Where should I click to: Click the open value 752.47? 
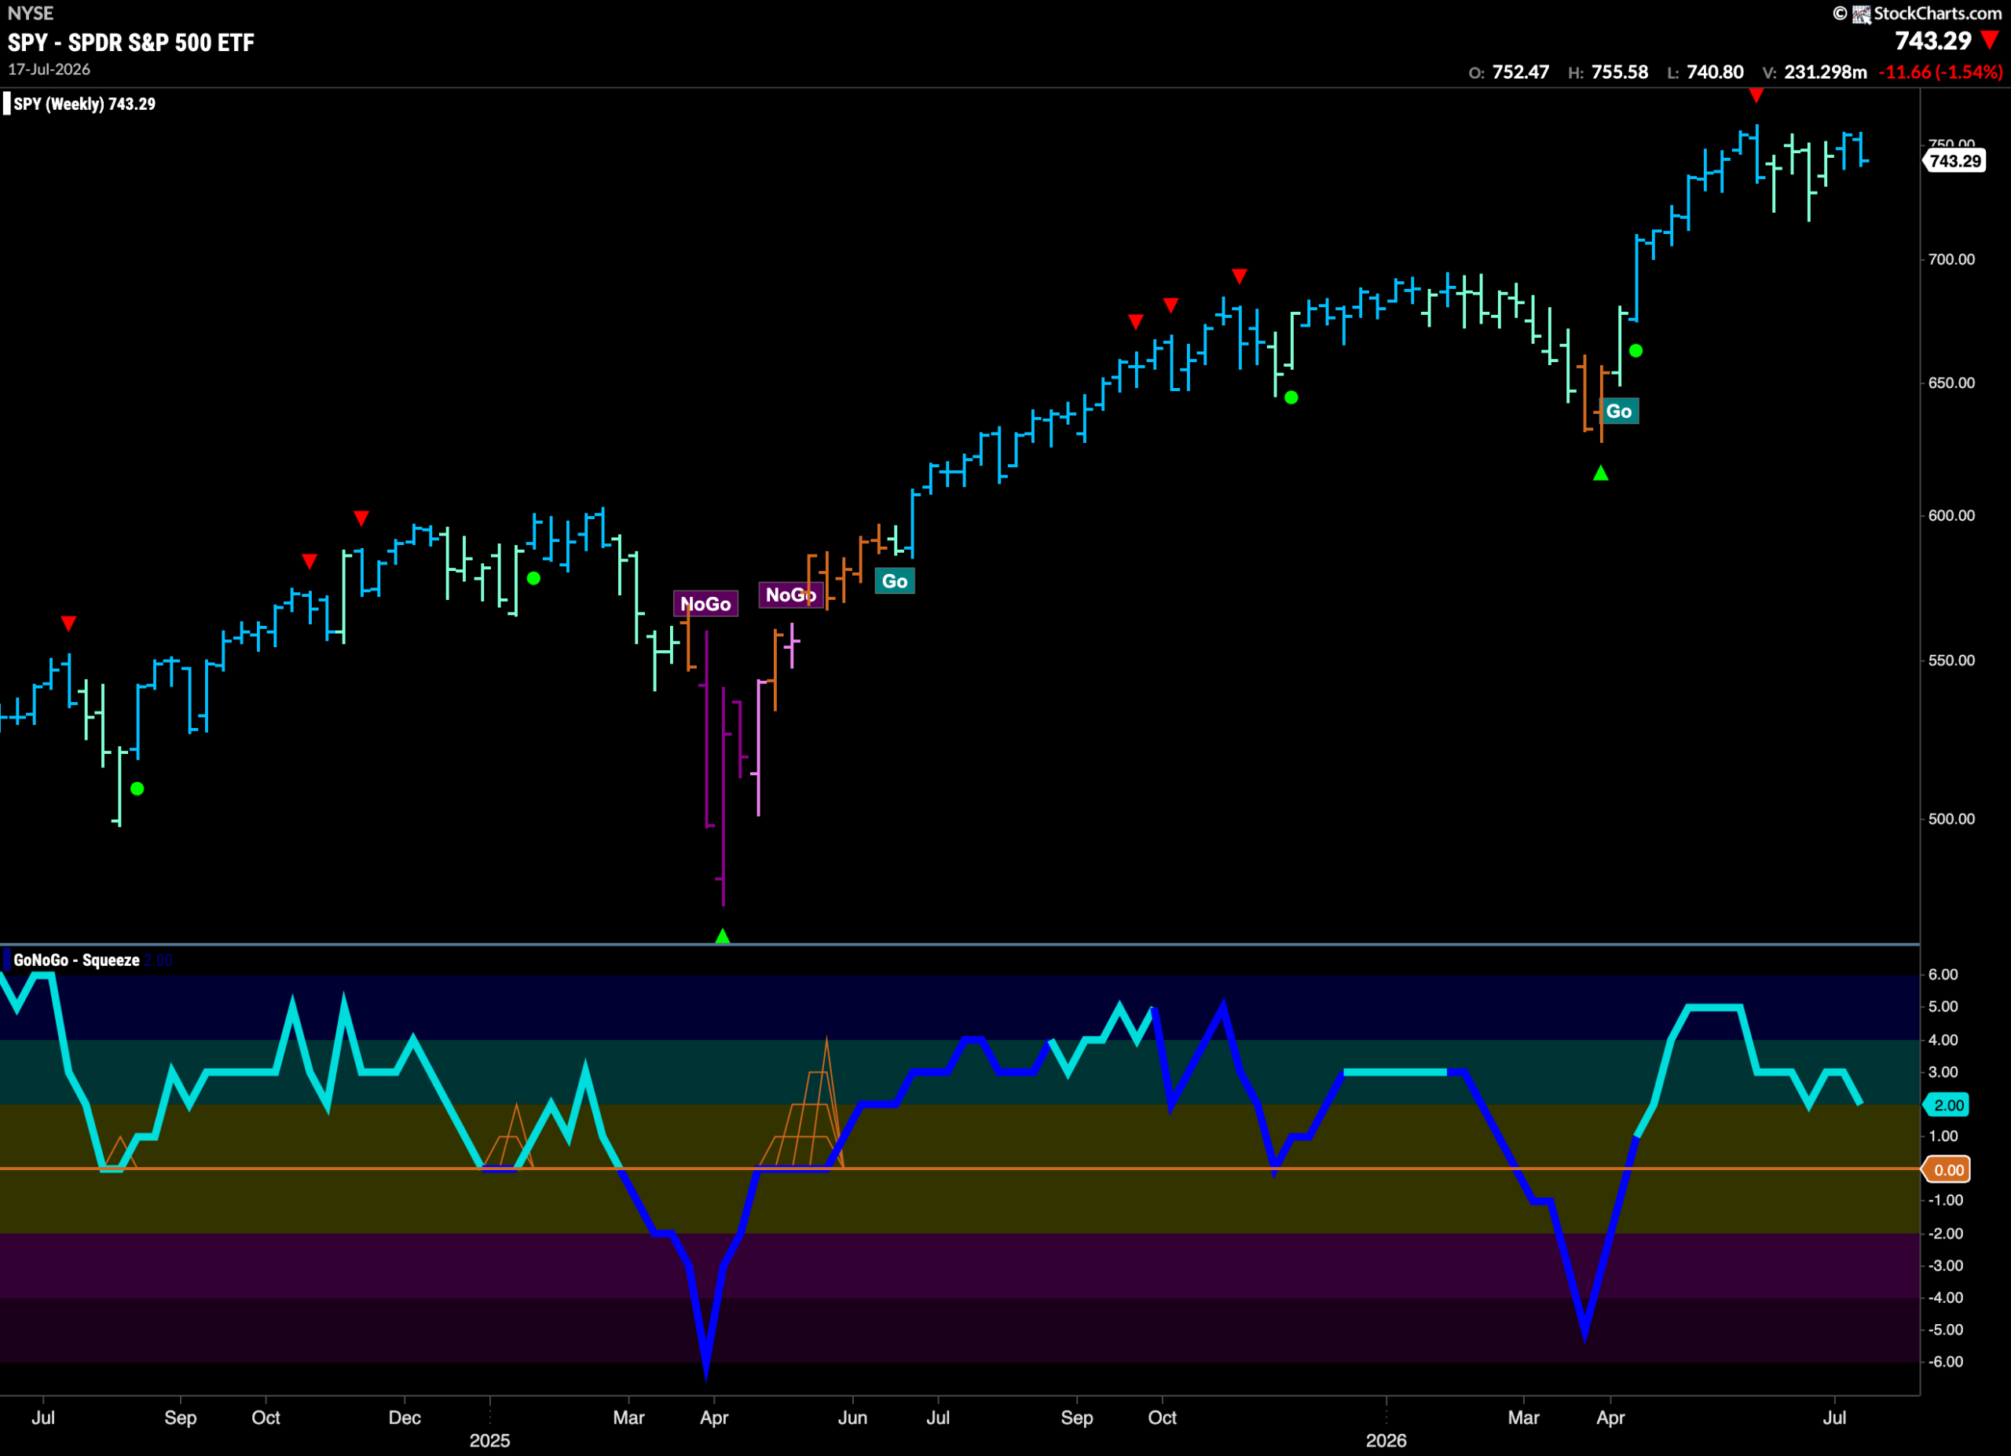(x=1521, y=71)
